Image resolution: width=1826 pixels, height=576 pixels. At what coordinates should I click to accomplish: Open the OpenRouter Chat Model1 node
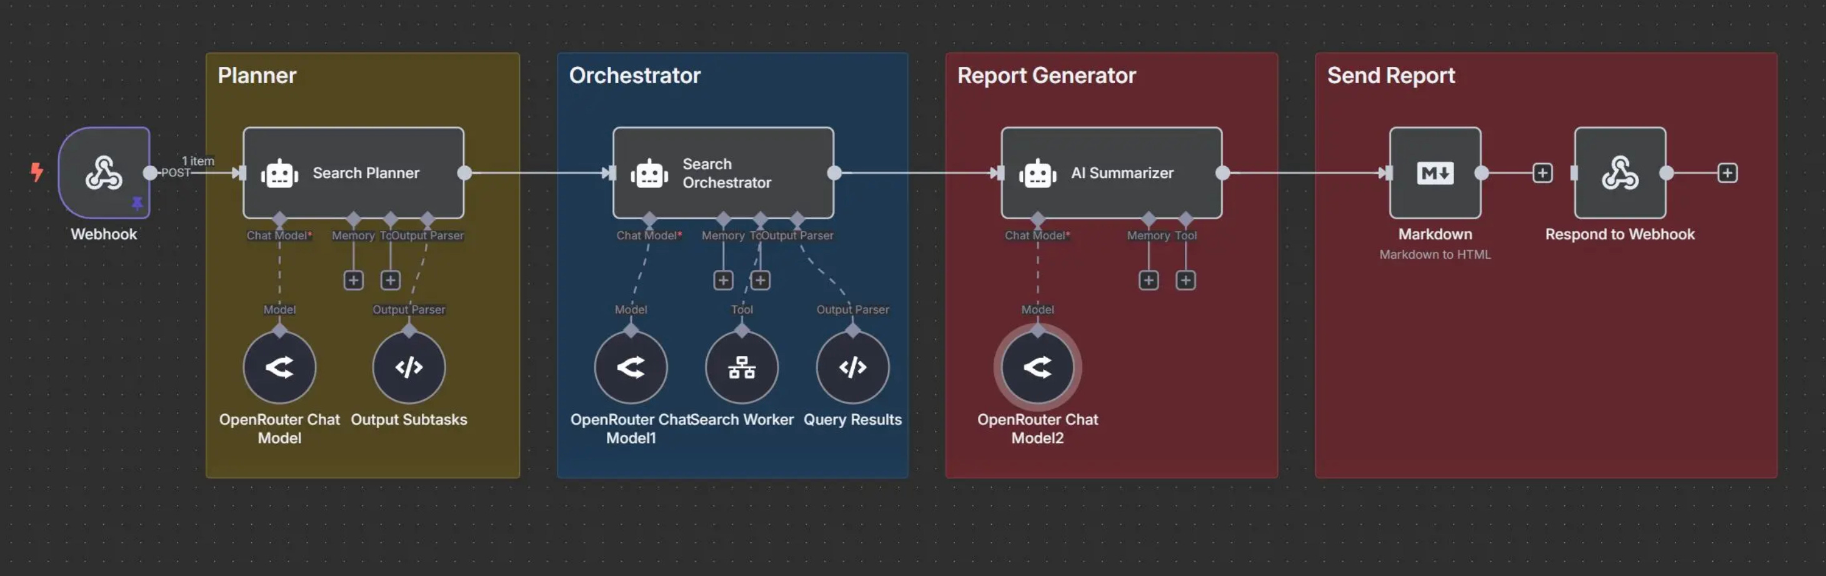(x=631, y=367)
